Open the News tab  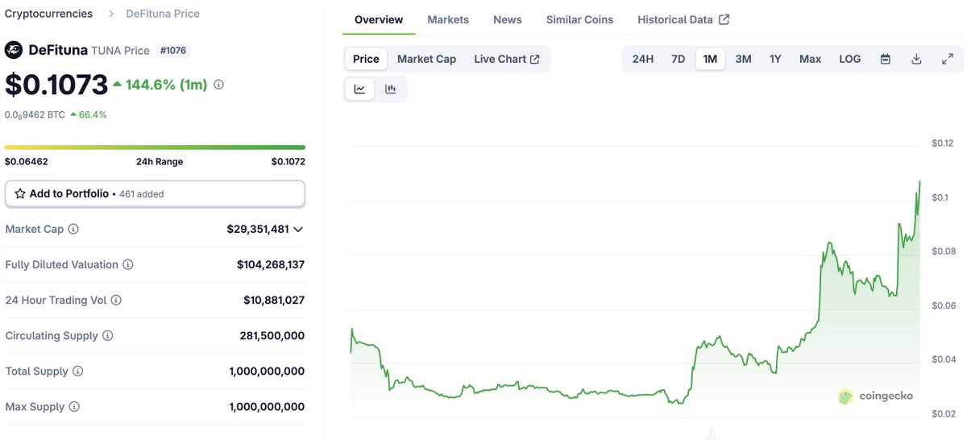[x=508, y=19]
